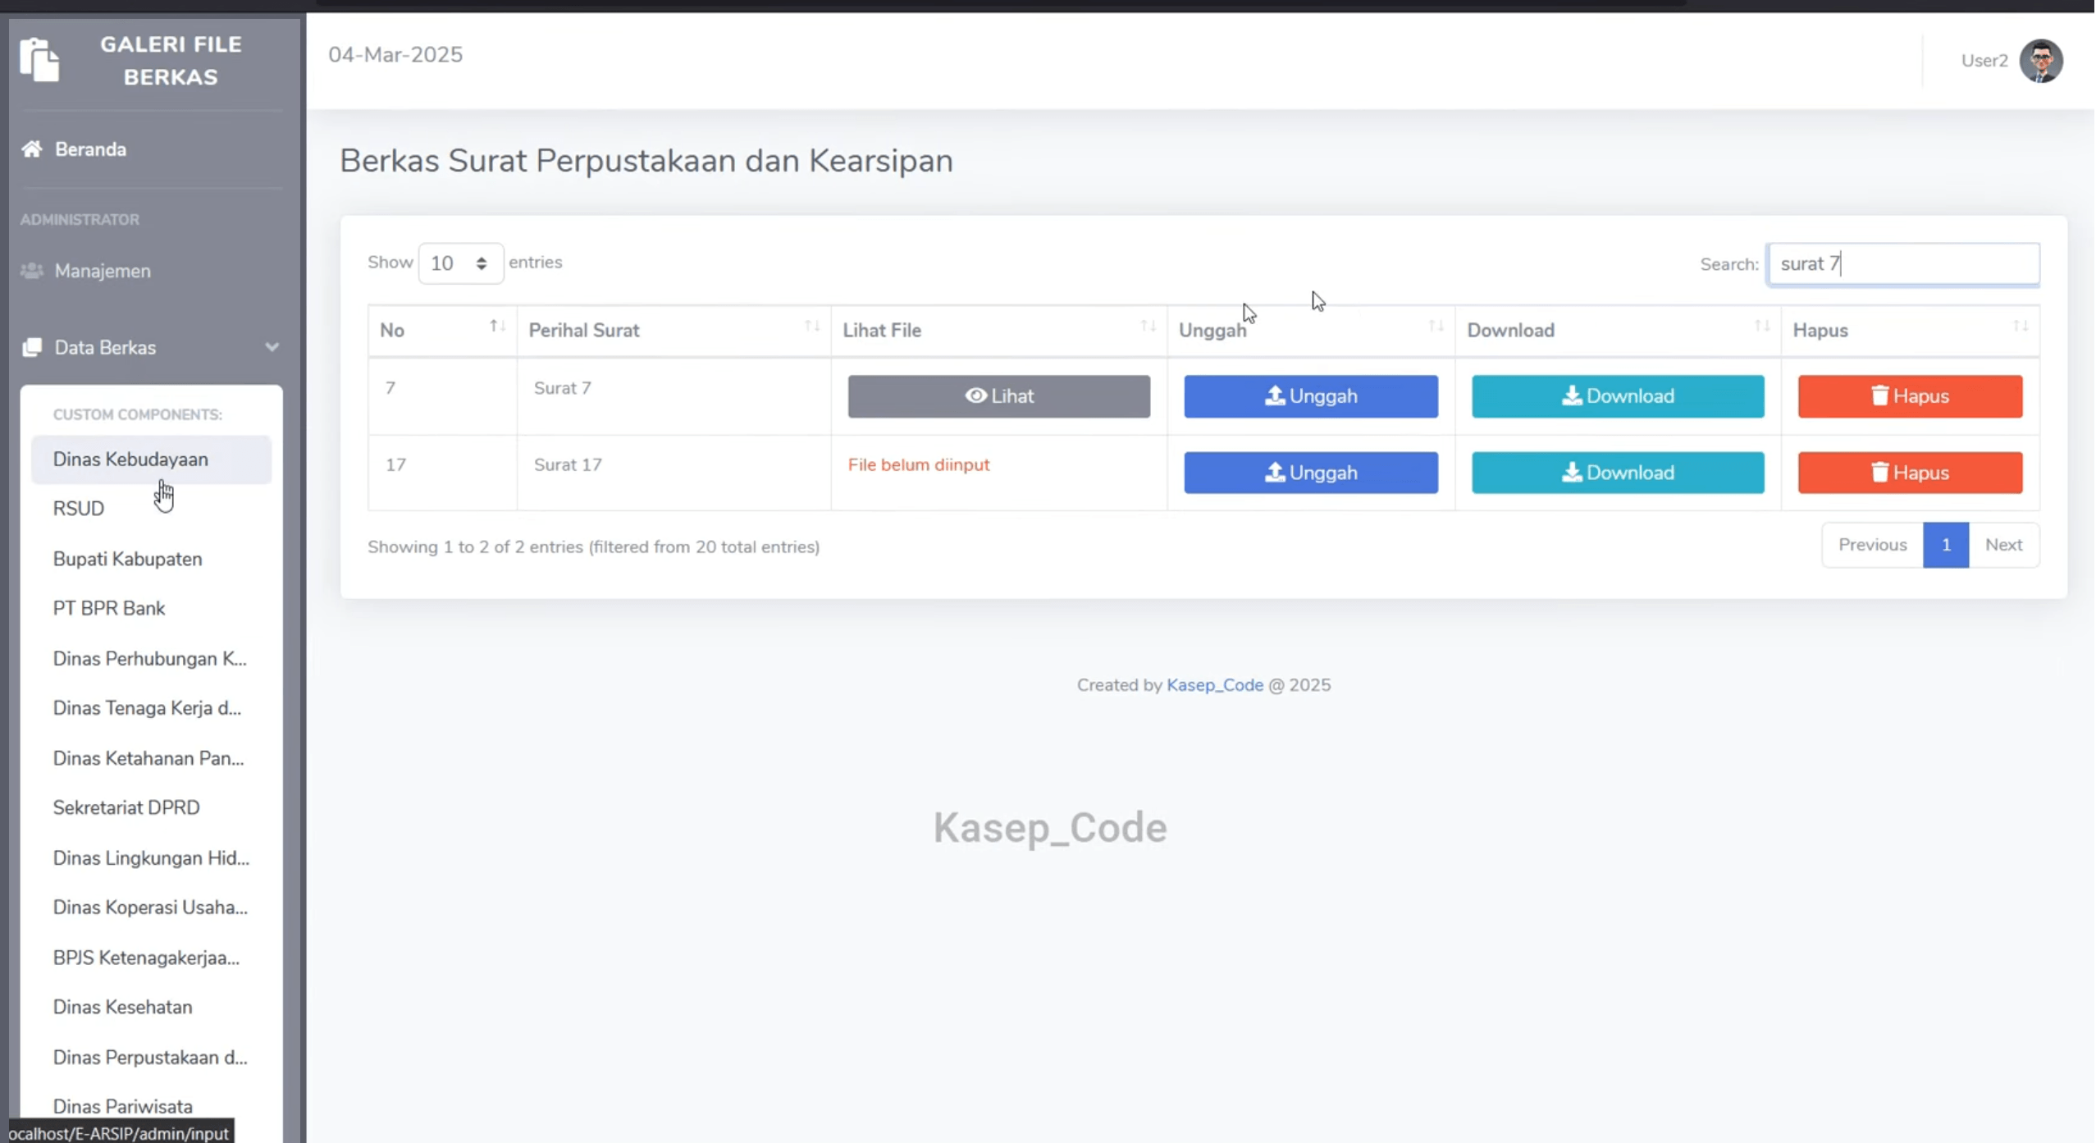This screenshot has width=2096, height=1143.
Task: Sort by the Unggah column arrows
Action: (x=1436, y=327)
